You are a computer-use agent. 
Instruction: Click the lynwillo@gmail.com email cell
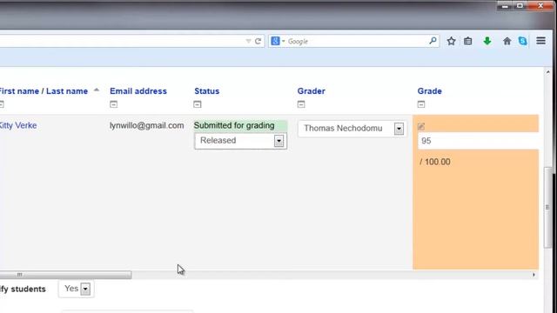click(x=147, y=125)
